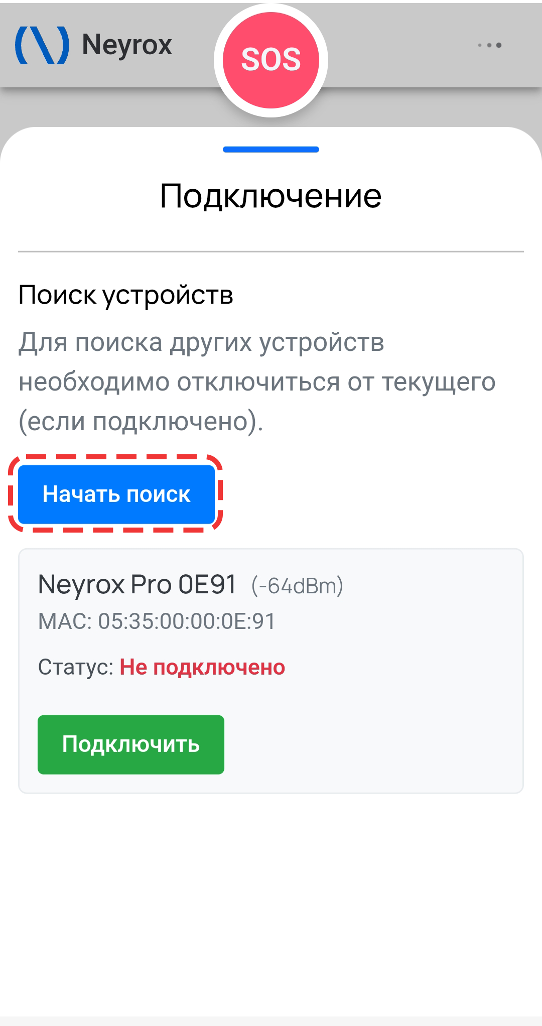
Task: Tap the red SOS emergency button
Action: click(271, 60)
